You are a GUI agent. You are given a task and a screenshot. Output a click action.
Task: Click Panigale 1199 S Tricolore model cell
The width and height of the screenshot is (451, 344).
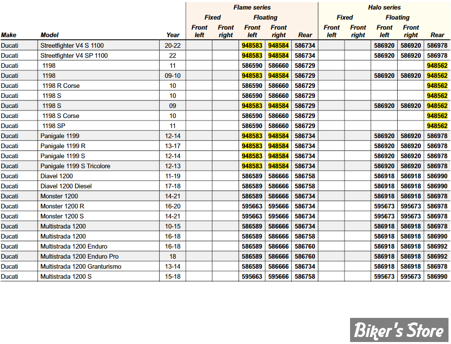[75, 166]
